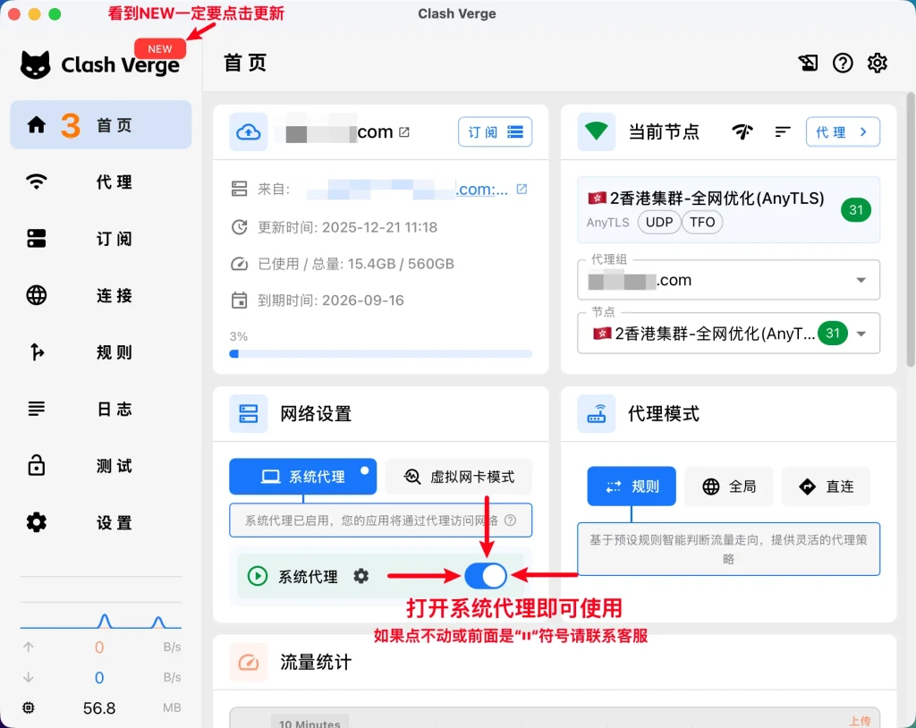Click the sort icon in 当前节点 header
The width and height of the screenshot is (916, 728).
tap(783, 132)
